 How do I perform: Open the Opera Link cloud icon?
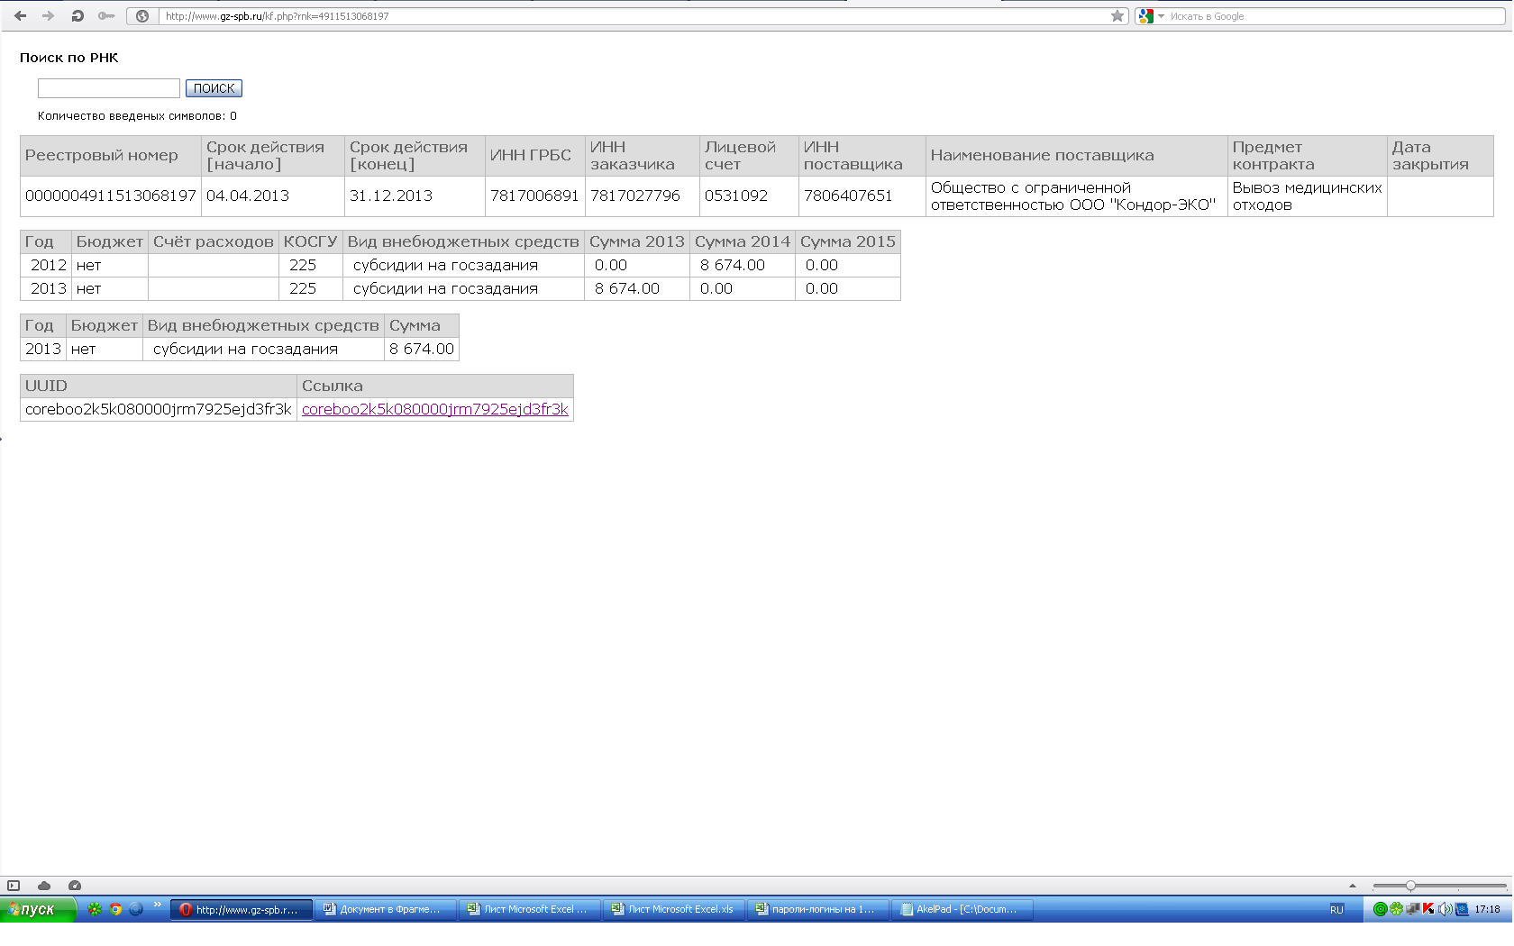[x=44, y=886]
